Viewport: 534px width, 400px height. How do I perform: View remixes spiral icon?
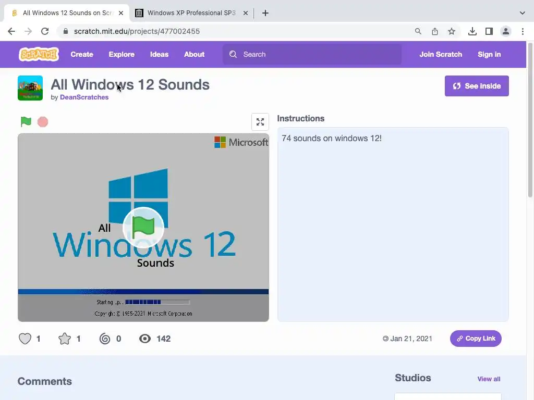coord(105,339)
